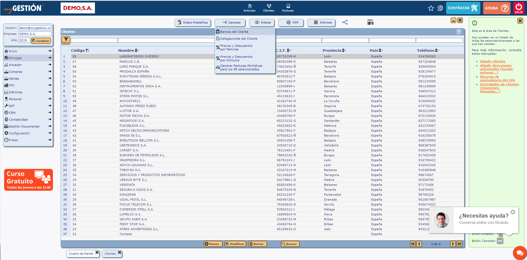
Task: Select Generar Facturas Periódicas option
Action: click(x=245, y=68)
